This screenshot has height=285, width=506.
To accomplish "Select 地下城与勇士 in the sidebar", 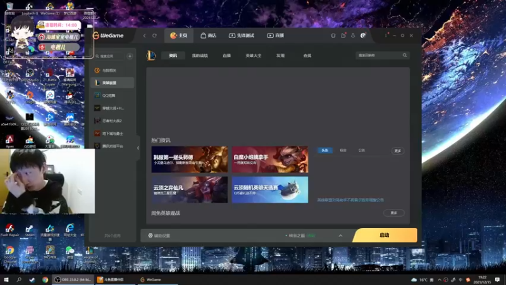I will point(112,134).
